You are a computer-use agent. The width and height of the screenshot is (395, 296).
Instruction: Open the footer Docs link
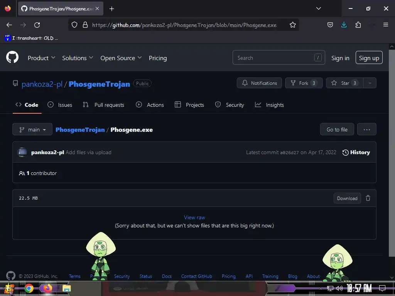167,276
